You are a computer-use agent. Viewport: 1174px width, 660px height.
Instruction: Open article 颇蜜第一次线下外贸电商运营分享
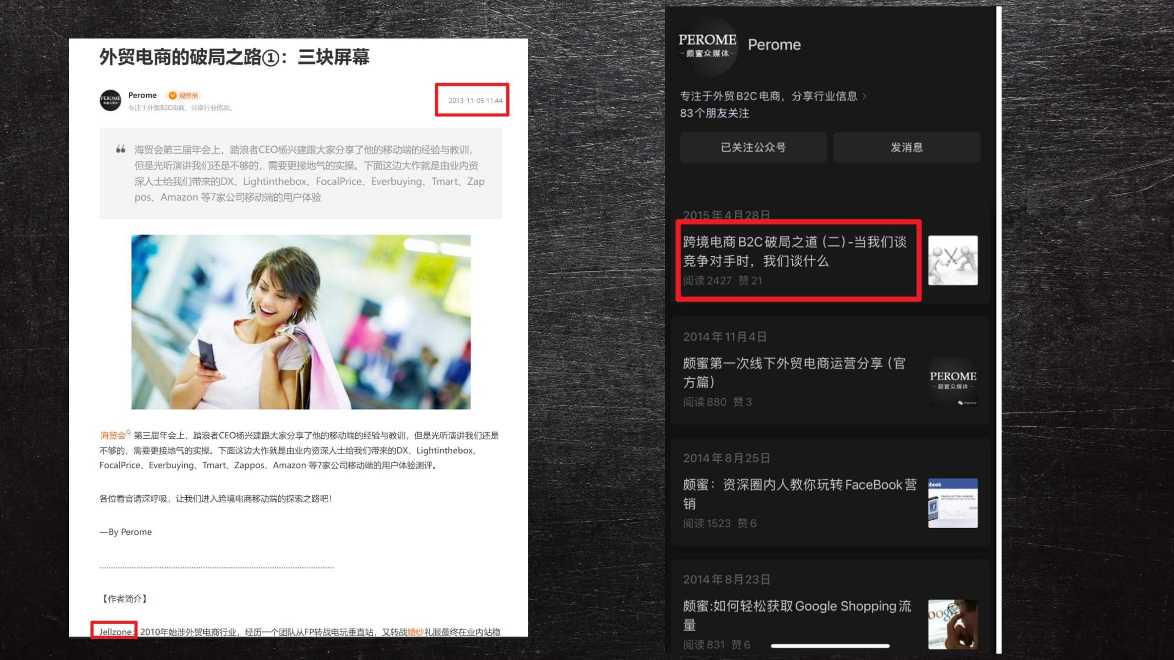[x=794, y=373]
